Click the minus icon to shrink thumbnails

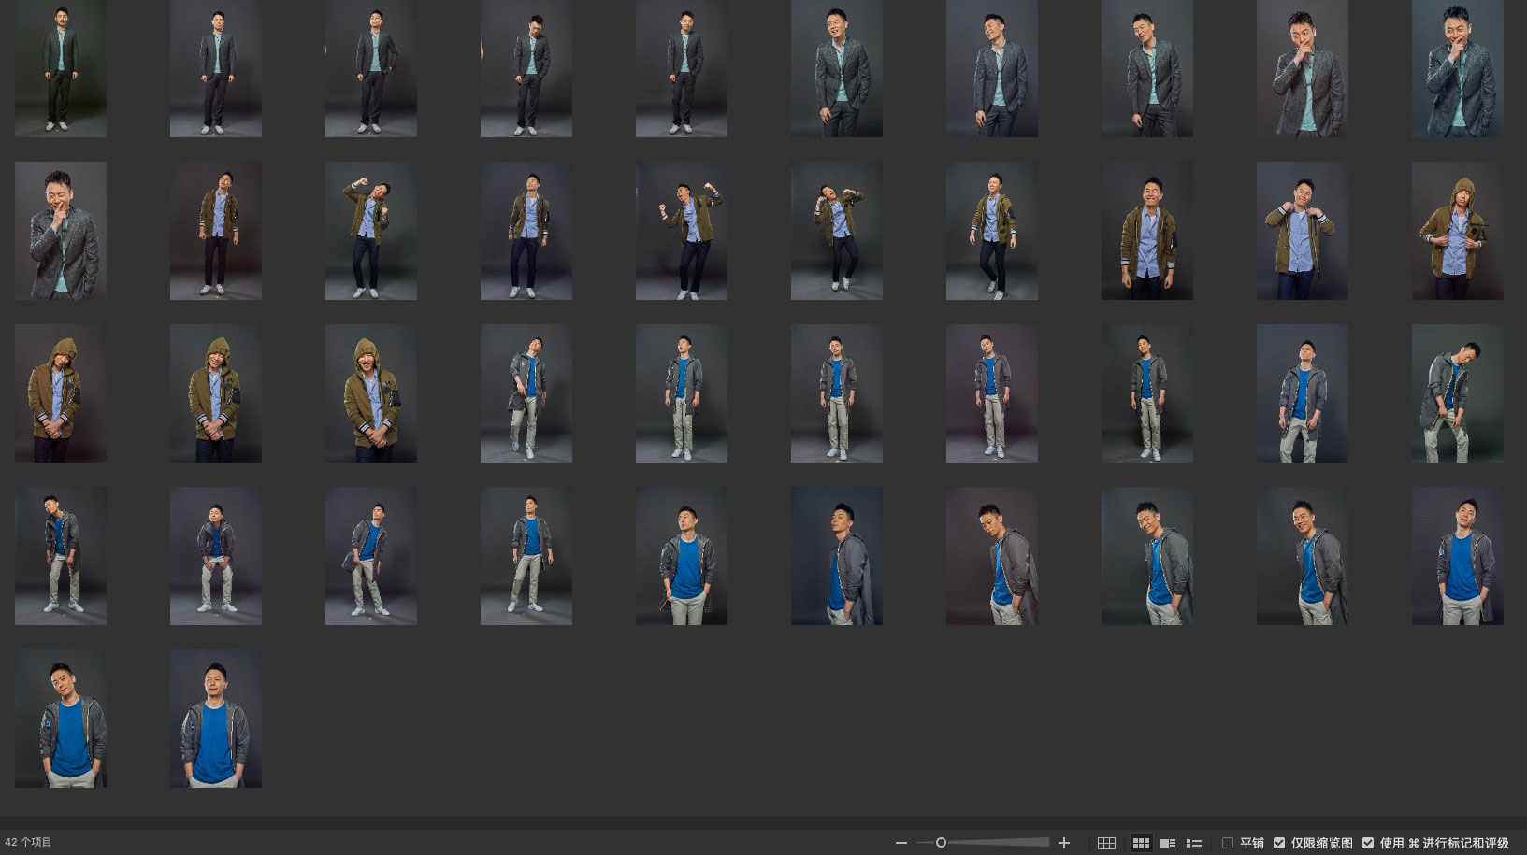[x=900, y=843]
